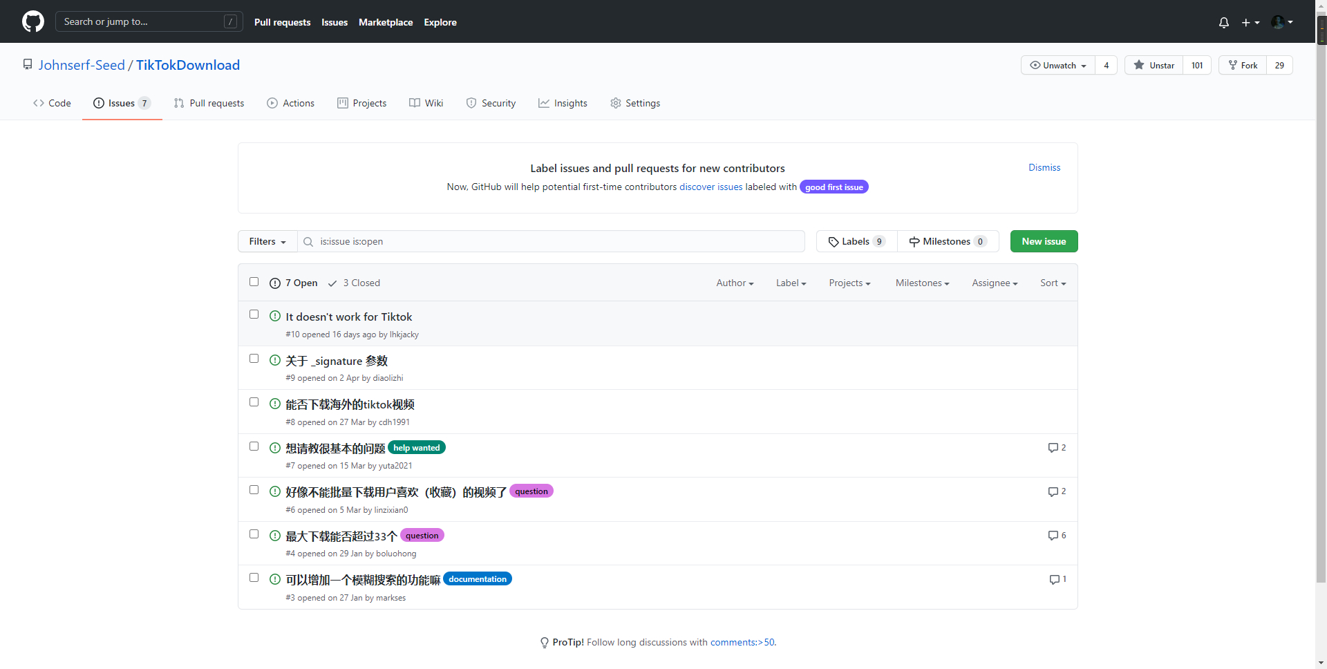Focus the "Search or jump to" field

pos(149,21)
